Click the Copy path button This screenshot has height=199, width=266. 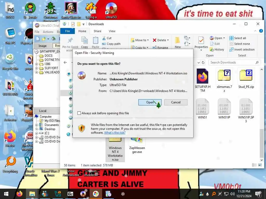point(111,44)
